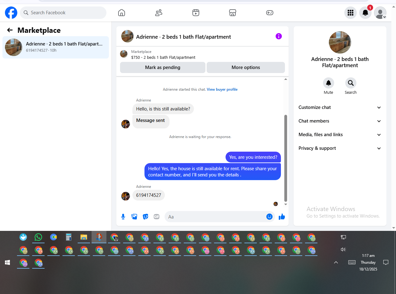Open the taskbar clock showing 1:17 am
The image size is (396, 294).
[x=368, y=262]
